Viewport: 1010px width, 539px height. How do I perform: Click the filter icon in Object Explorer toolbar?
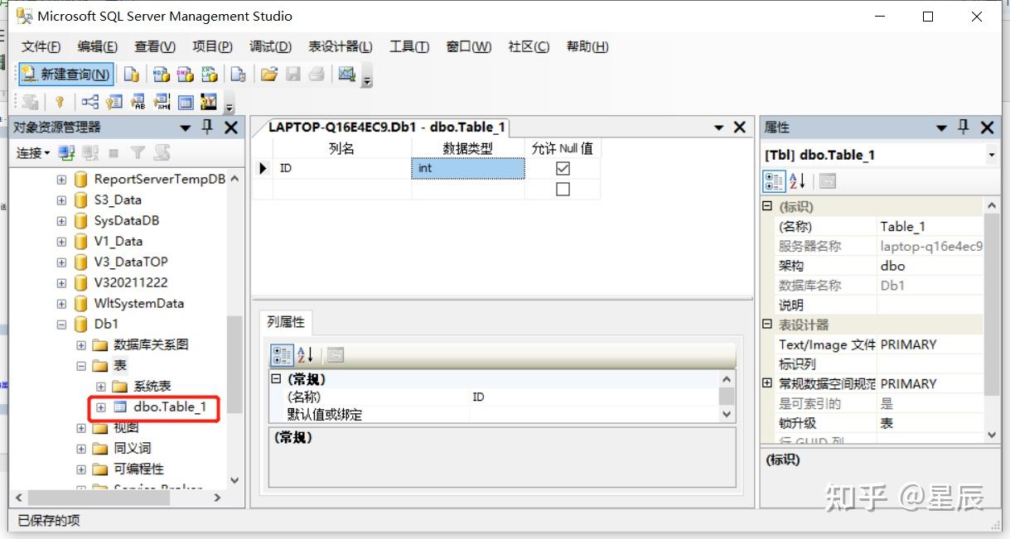coord(138,152)
